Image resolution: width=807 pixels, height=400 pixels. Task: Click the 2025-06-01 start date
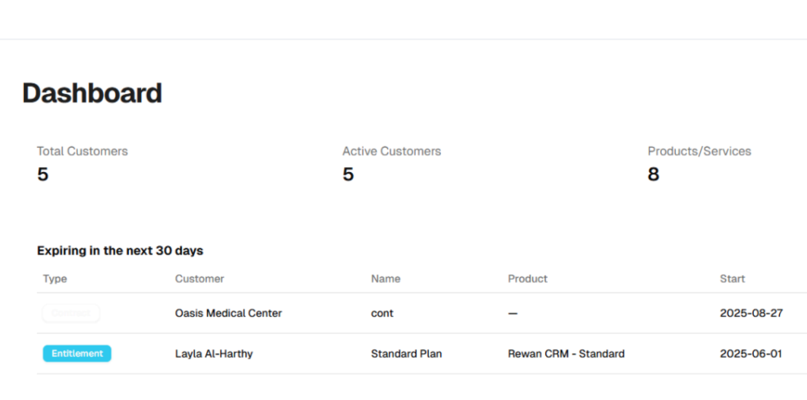[751, 354]
